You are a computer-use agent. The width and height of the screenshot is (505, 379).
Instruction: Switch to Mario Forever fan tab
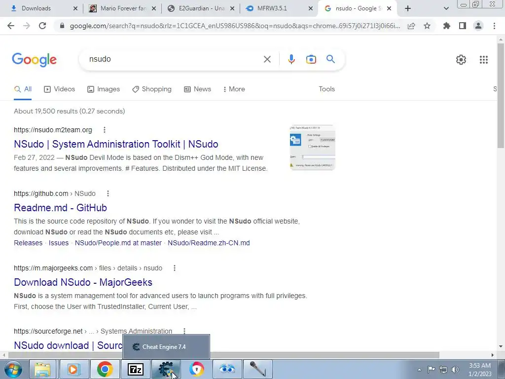[122, 8]
